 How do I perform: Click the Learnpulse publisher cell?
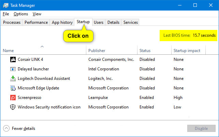coord(98,98)
